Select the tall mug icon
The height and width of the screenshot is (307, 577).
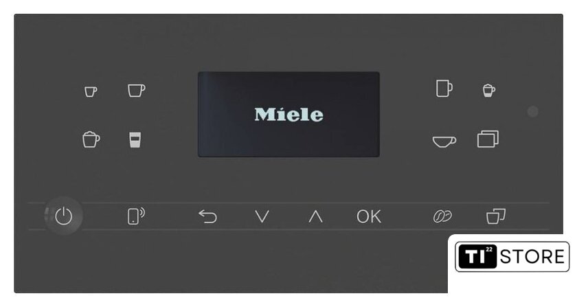click(x=444, y=89)
